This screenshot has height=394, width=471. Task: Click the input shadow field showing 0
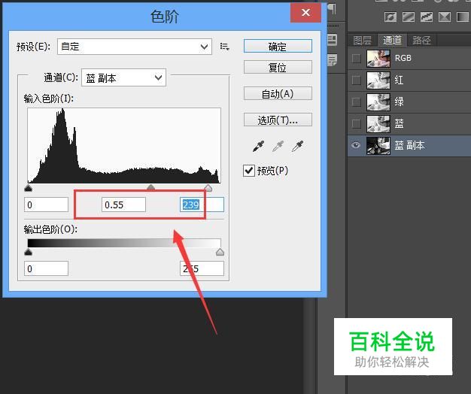pos(46,205)
